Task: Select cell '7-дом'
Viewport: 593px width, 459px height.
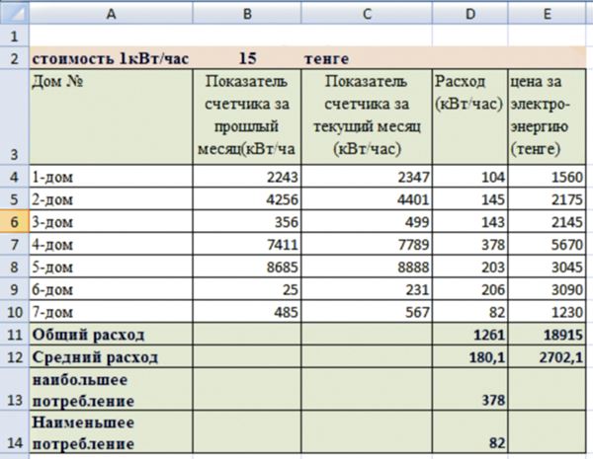Action: (x=111, y=312)
